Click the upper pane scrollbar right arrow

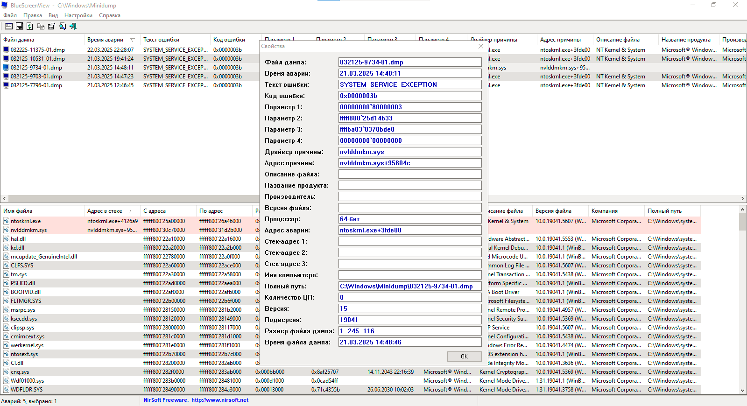742,198
